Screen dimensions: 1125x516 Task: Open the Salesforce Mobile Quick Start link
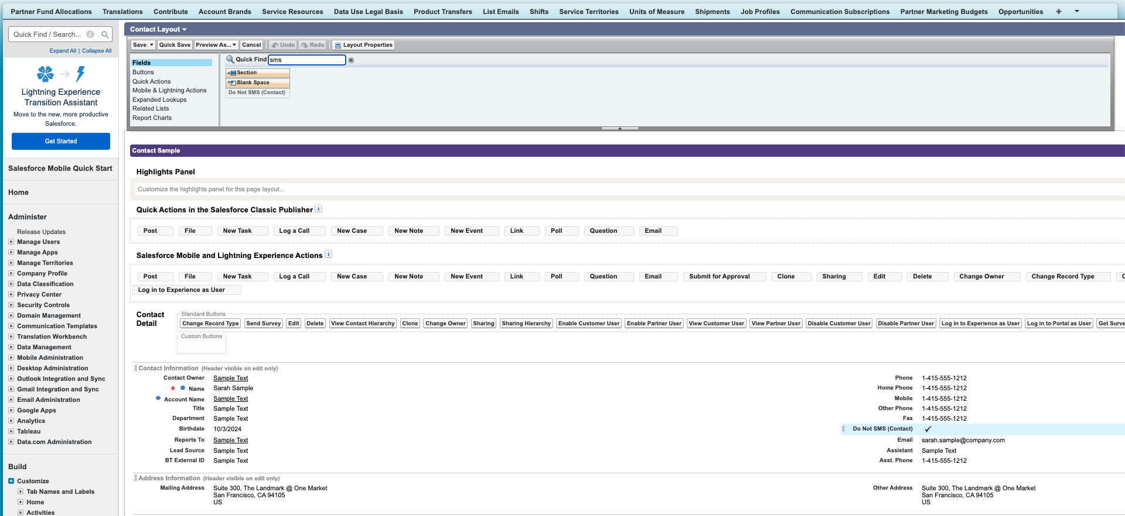(x=60, y=168)
